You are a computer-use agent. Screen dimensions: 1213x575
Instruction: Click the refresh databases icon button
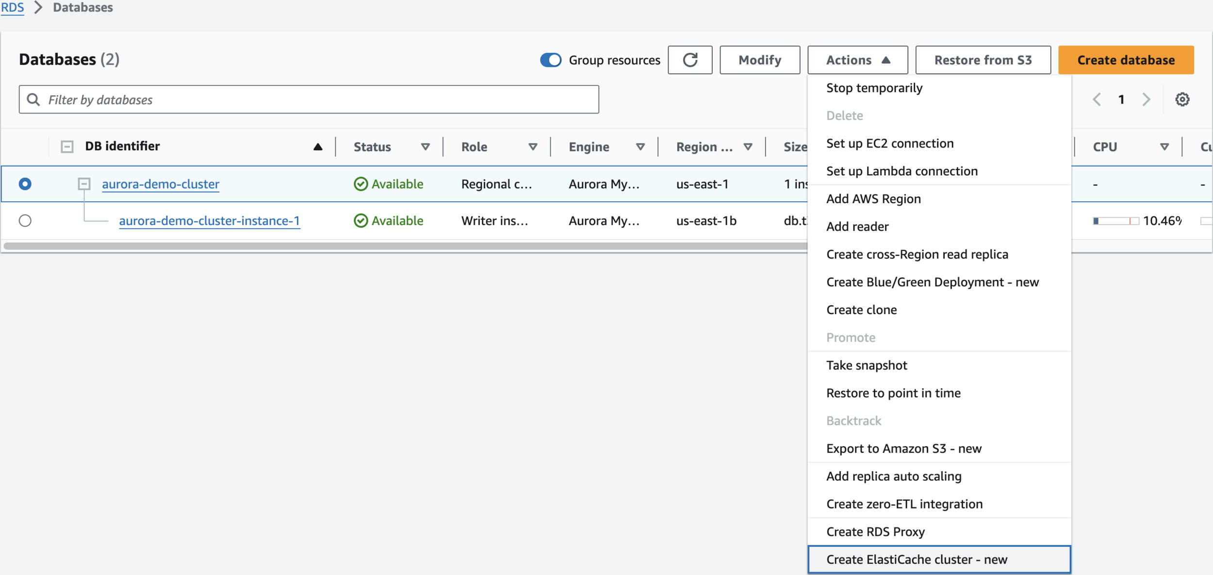coord(689,60)
